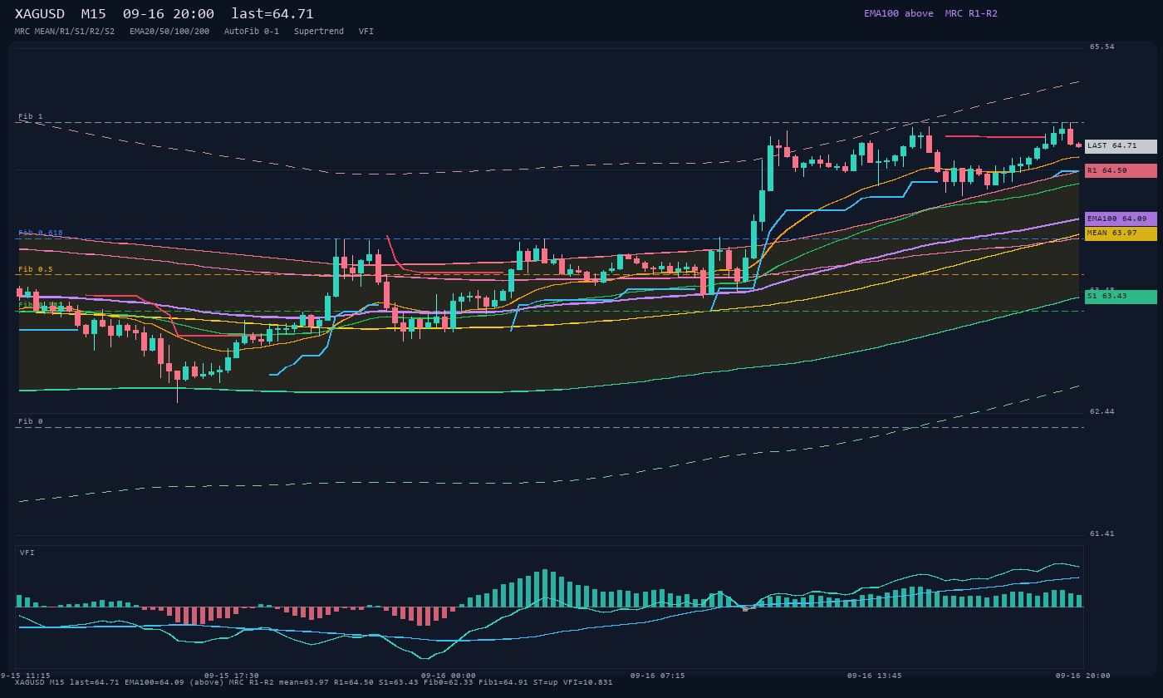Click the last=64.71 value in the title
Screen dimensions: 1163x698
(272, 14)
